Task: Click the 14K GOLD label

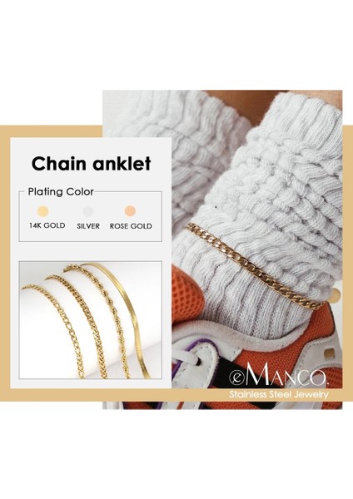Action: (x=47, y=225)
